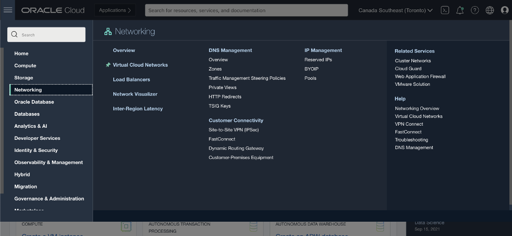Open Overview under DNS Management
Image resolution: width=512 pixels, height=236 pixels.
218,60
